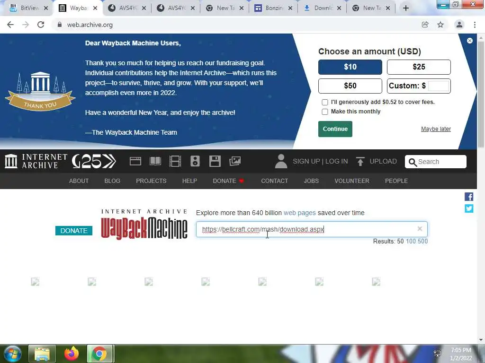Open the VOLUNTEER menu item

[352, 181]
